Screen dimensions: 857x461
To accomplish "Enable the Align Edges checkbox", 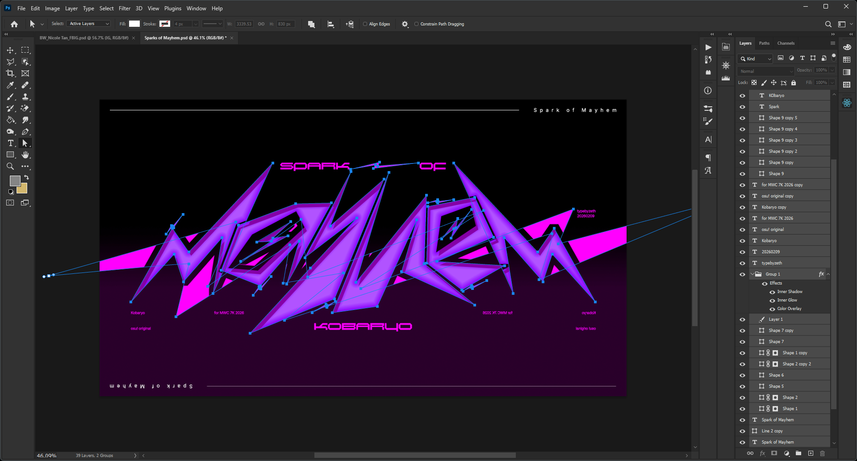I will 365,24.
